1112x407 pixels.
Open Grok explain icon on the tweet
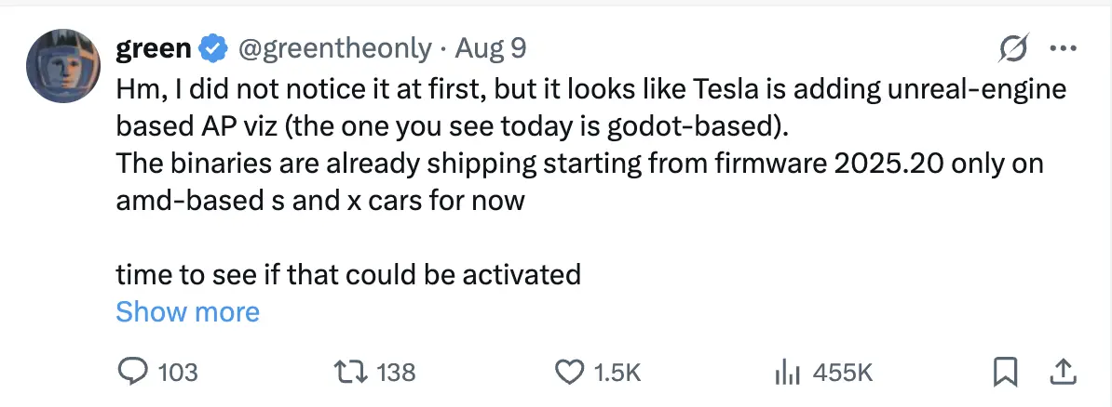pyautogui.click(x=1012, y=48)
